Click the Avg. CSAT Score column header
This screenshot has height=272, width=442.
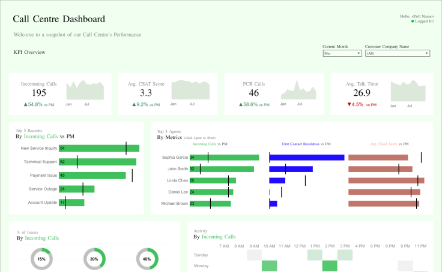tap(386, 144)
